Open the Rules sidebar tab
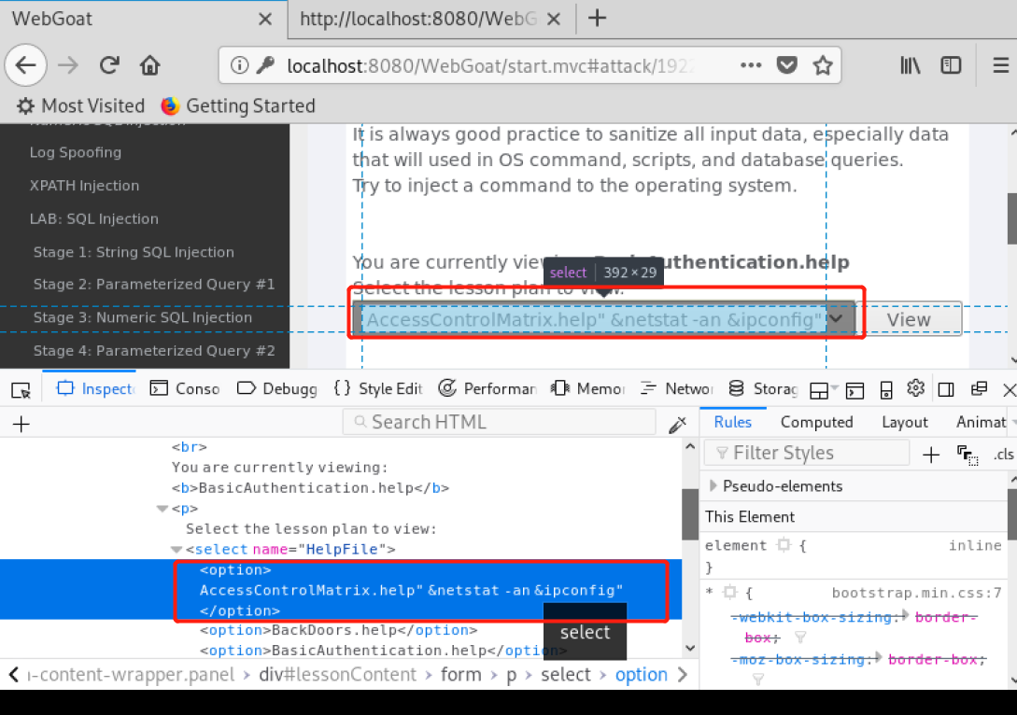Screen dimensions: 1017x715 tap(733, 422)
